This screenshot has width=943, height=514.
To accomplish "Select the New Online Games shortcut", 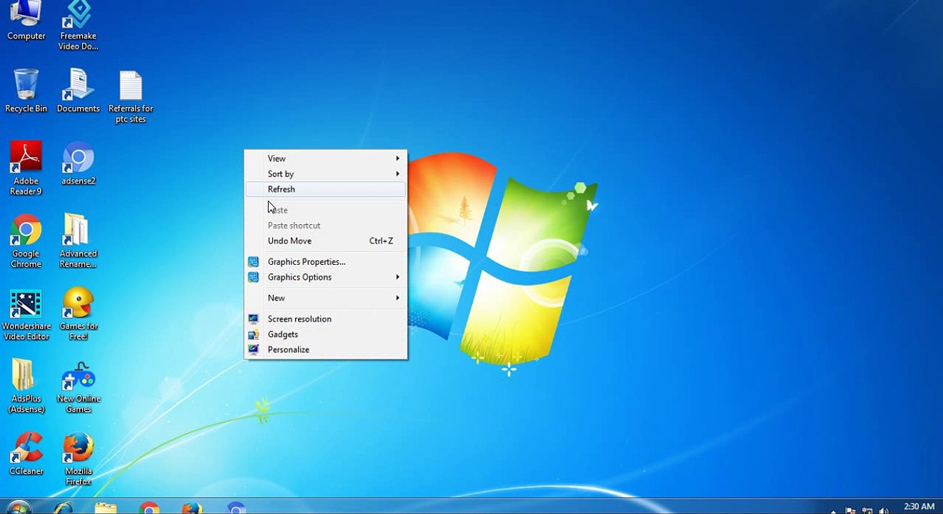I will pos(79,388).
